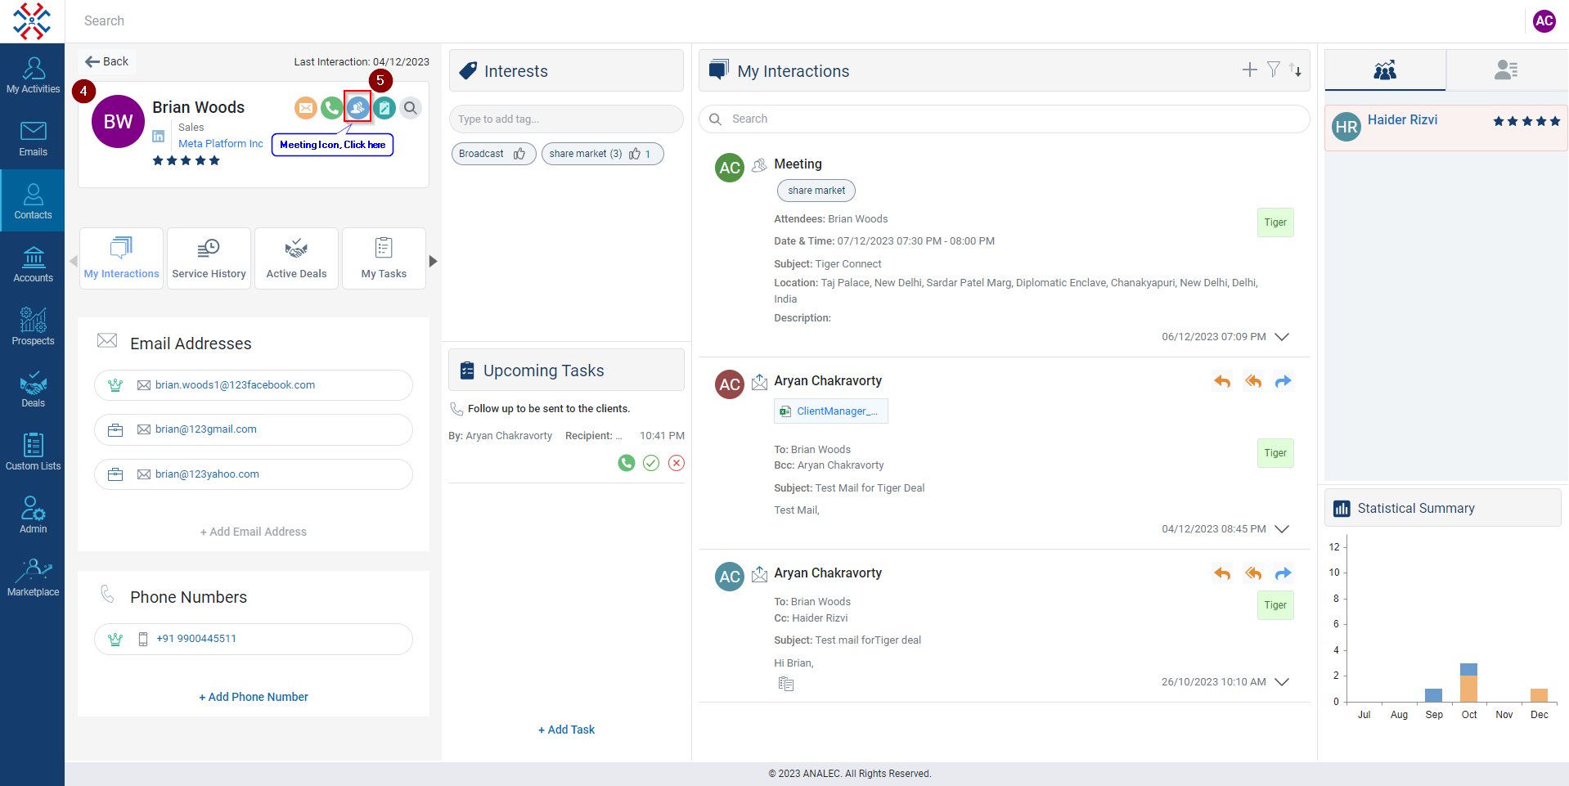Click + Add Task

coord(566,730)
